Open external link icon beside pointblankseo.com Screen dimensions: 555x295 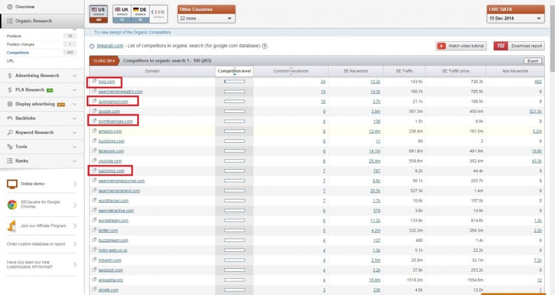point(94,121)
